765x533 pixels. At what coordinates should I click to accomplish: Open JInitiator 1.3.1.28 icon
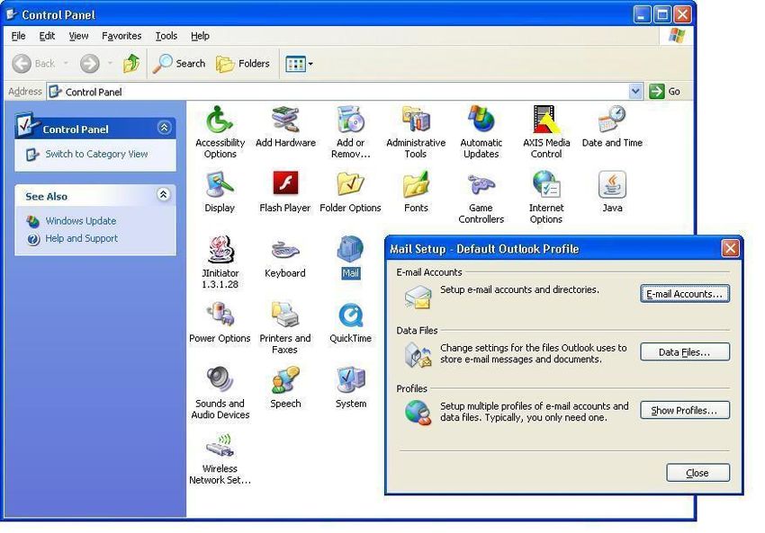pyautogui.click(x=220, y=262)
